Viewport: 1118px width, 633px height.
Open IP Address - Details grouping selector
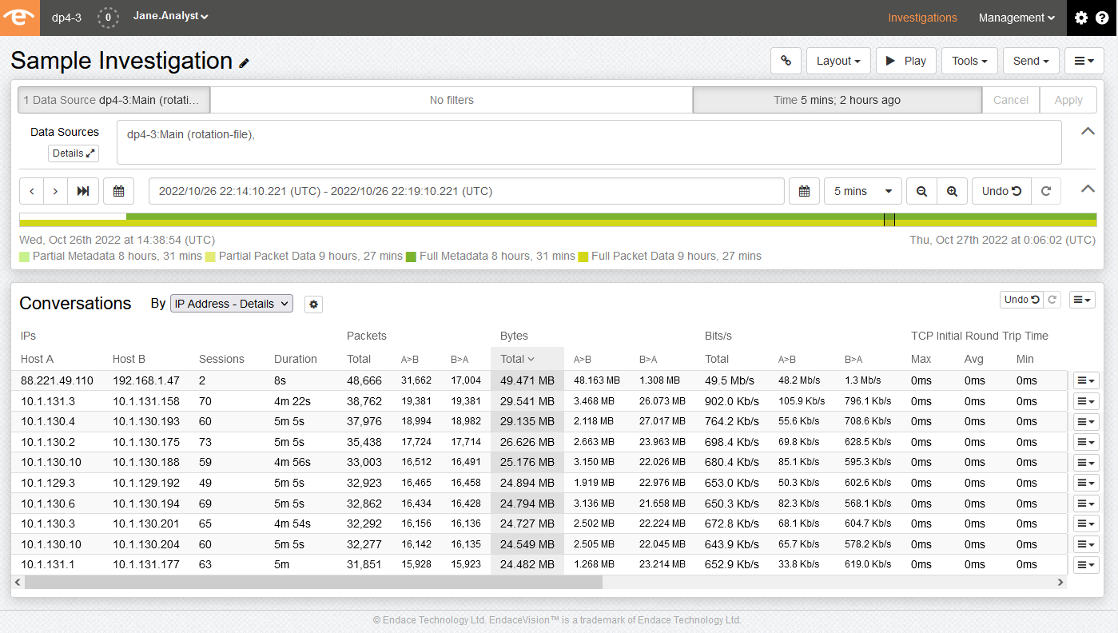point(232,304)
